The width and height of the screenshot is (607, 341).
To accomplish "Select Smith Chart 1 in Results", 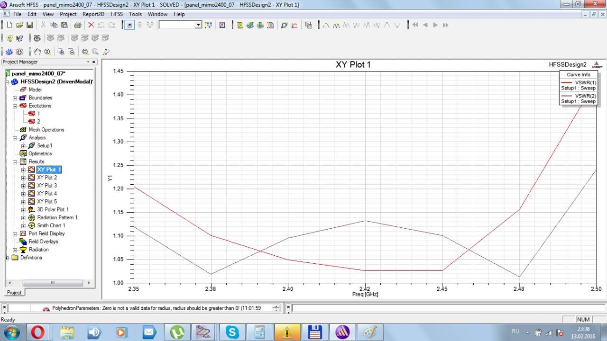I will click(51, 225).
